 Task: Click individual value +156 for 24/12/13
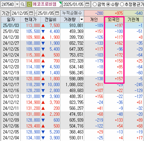click(99, 96)
